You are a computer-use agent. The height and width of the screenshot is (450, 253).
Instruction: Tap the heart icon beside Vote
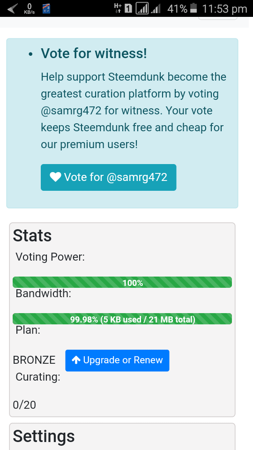coord(55,177)
